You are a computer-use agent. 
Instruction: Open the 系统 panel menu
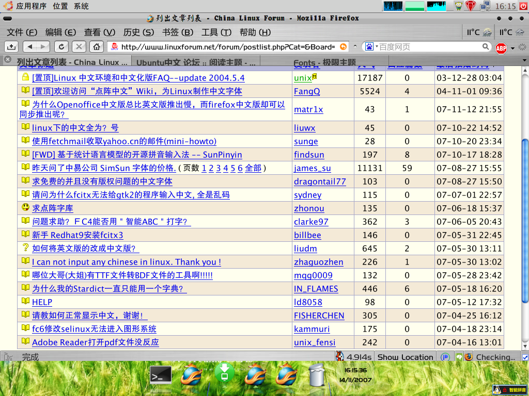[x=81, y=6]
